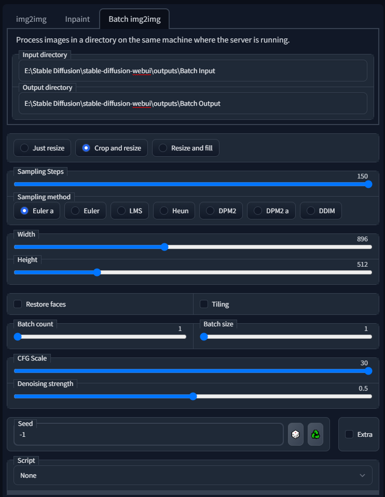Click the Batch count value 1
This screenshot has height=497, width=385.
coord(180,329)
